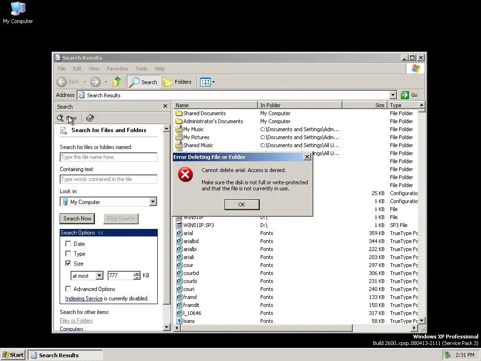Screen dimensions: 481x361
Task: Open the File menu
Action: point(62,69)
